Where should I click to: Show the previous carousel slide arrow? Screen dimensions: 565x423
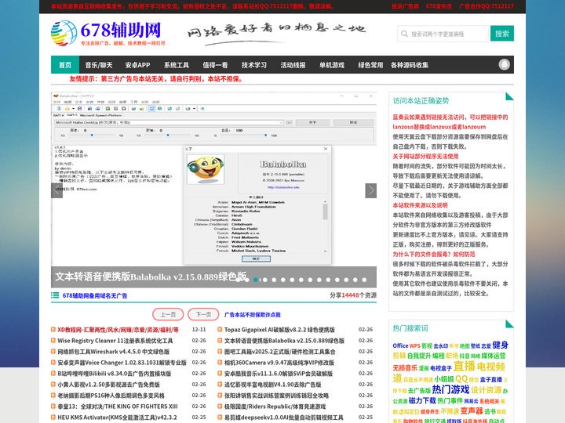pos(57,190)
